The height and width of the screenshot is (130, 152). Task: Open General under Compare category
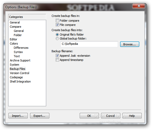(x=19, y=31)
